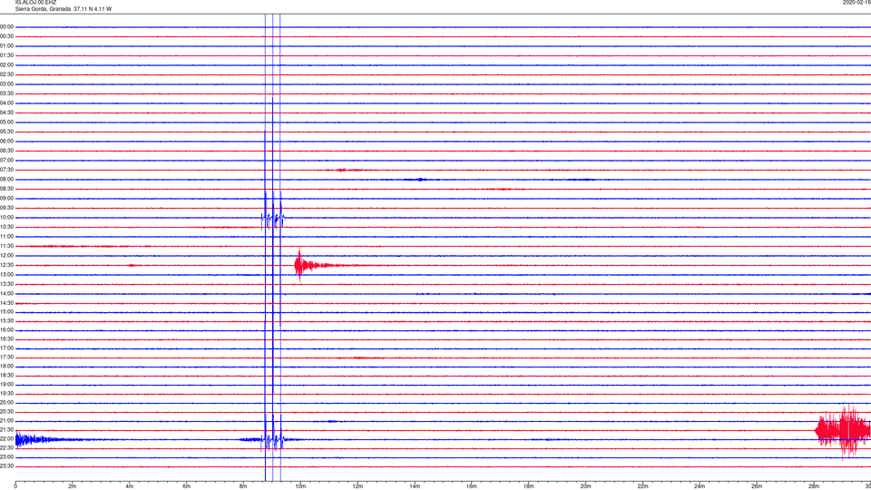Click the 4m mark on the x-axis

[x=130, y=486]
